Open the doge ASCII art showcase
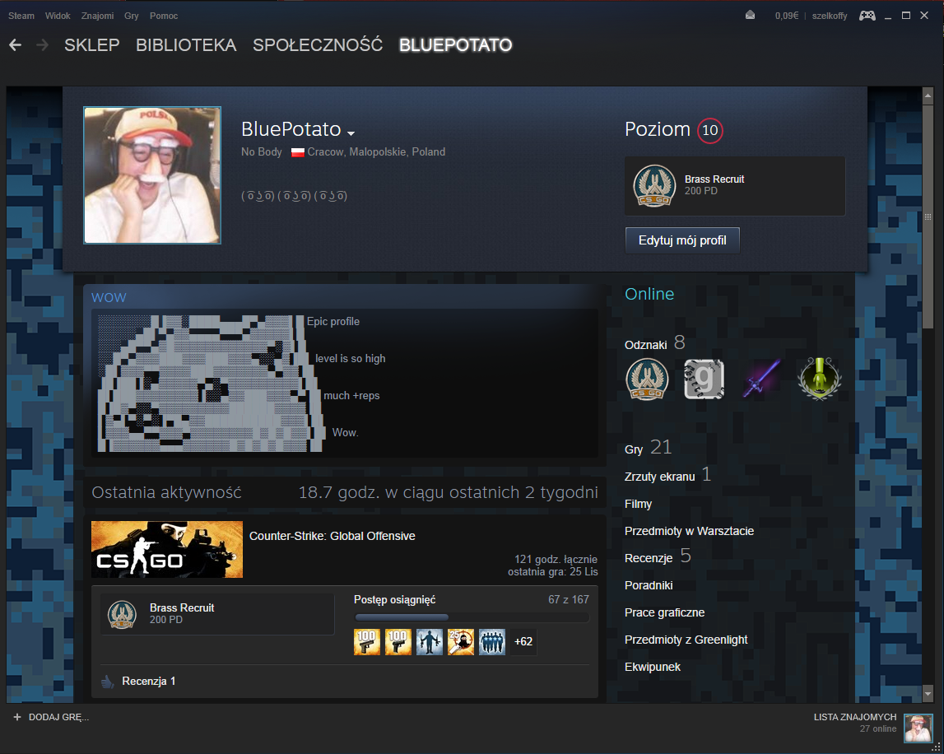The image size is (944, 754). pyautogui.click(x=210, y=384)
